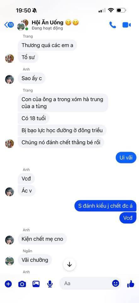
Task: Open the camera from the bottom bar
Action: tap(22, 284)
